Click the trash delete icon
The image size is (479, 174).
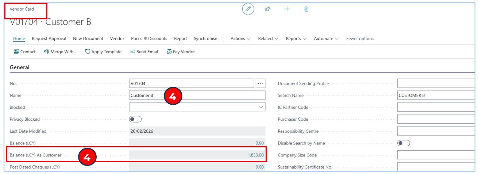306,9
